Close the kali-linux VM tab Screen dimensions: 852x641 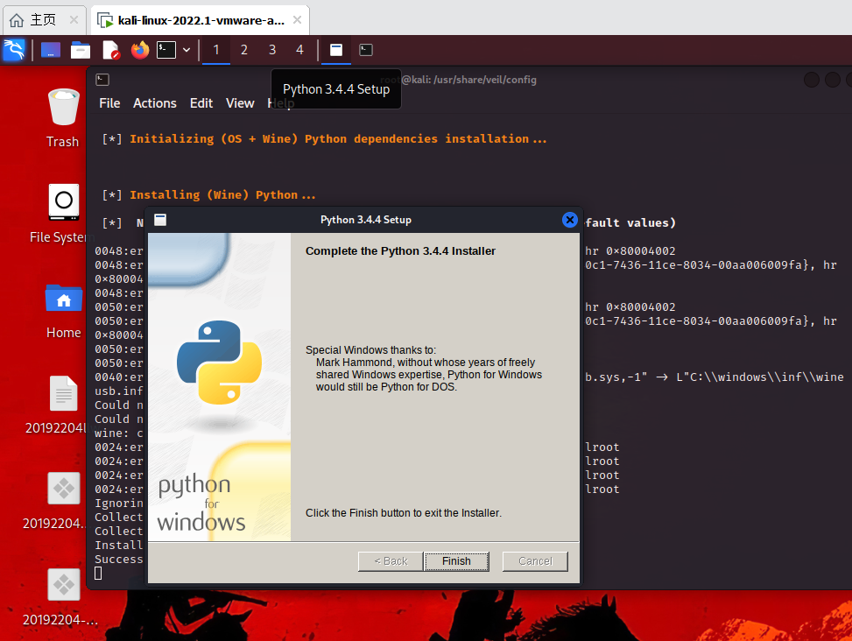click(297, 20)
